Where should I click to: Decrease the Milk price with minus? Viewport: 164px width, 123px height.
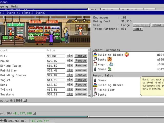pos(68,56)
